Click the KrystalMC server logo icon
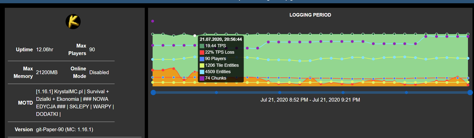The height and width of the screenshot is (138, 474). pos(73,22)
